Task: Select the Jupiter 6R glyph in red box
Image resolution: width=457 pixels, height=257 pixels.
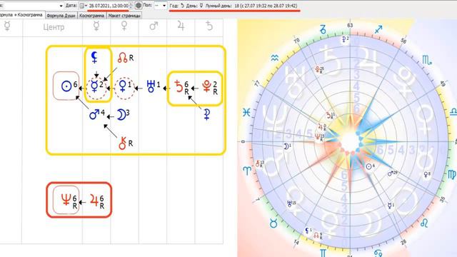Action: 97,201
